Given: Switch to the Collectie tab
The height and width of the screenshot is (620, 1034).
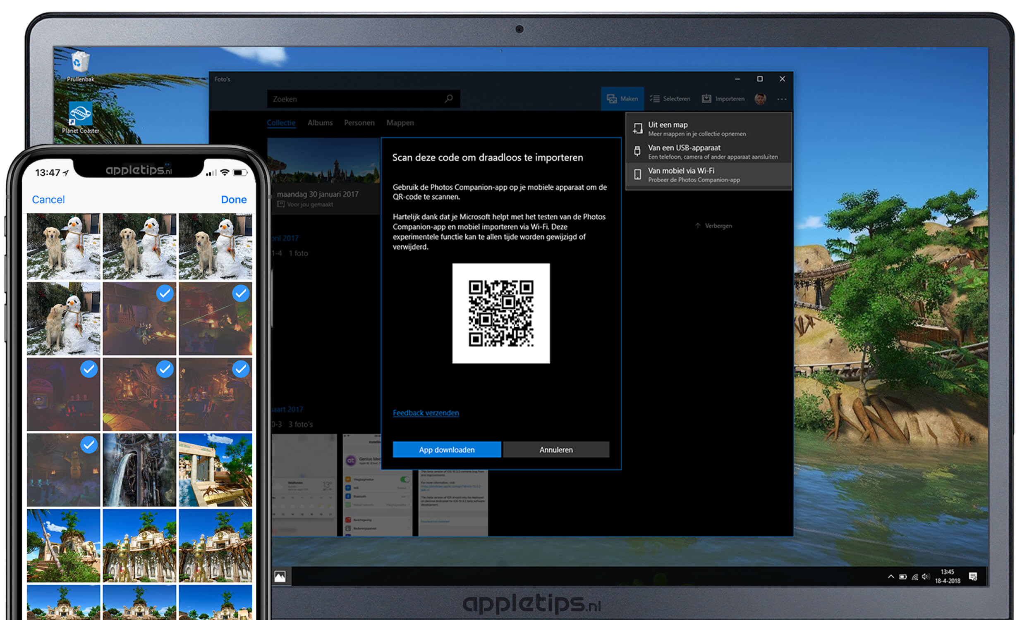Looking at the screenshot, I should [x=281, y=122].
